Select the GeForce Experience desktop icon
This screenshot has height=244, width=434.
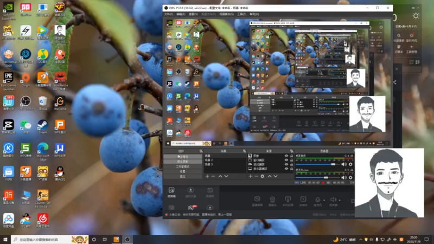click(9, 11)
